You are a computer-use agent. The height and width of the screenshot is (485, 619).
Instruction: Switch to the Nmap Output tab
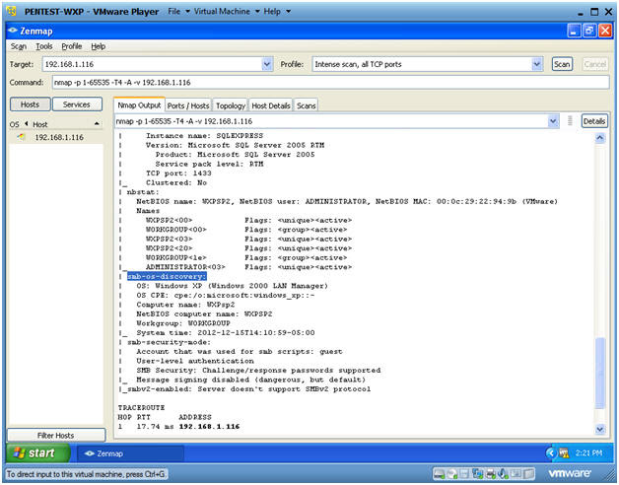pyautogui.click(x=139, y=105)
